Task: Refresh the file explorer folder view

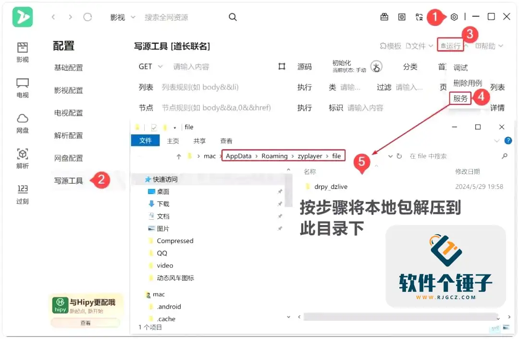Action: tap(399, 156)
